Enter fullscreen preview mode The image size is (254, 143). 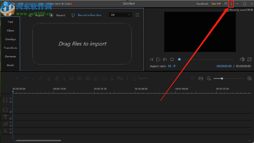(x=249, y=59)
